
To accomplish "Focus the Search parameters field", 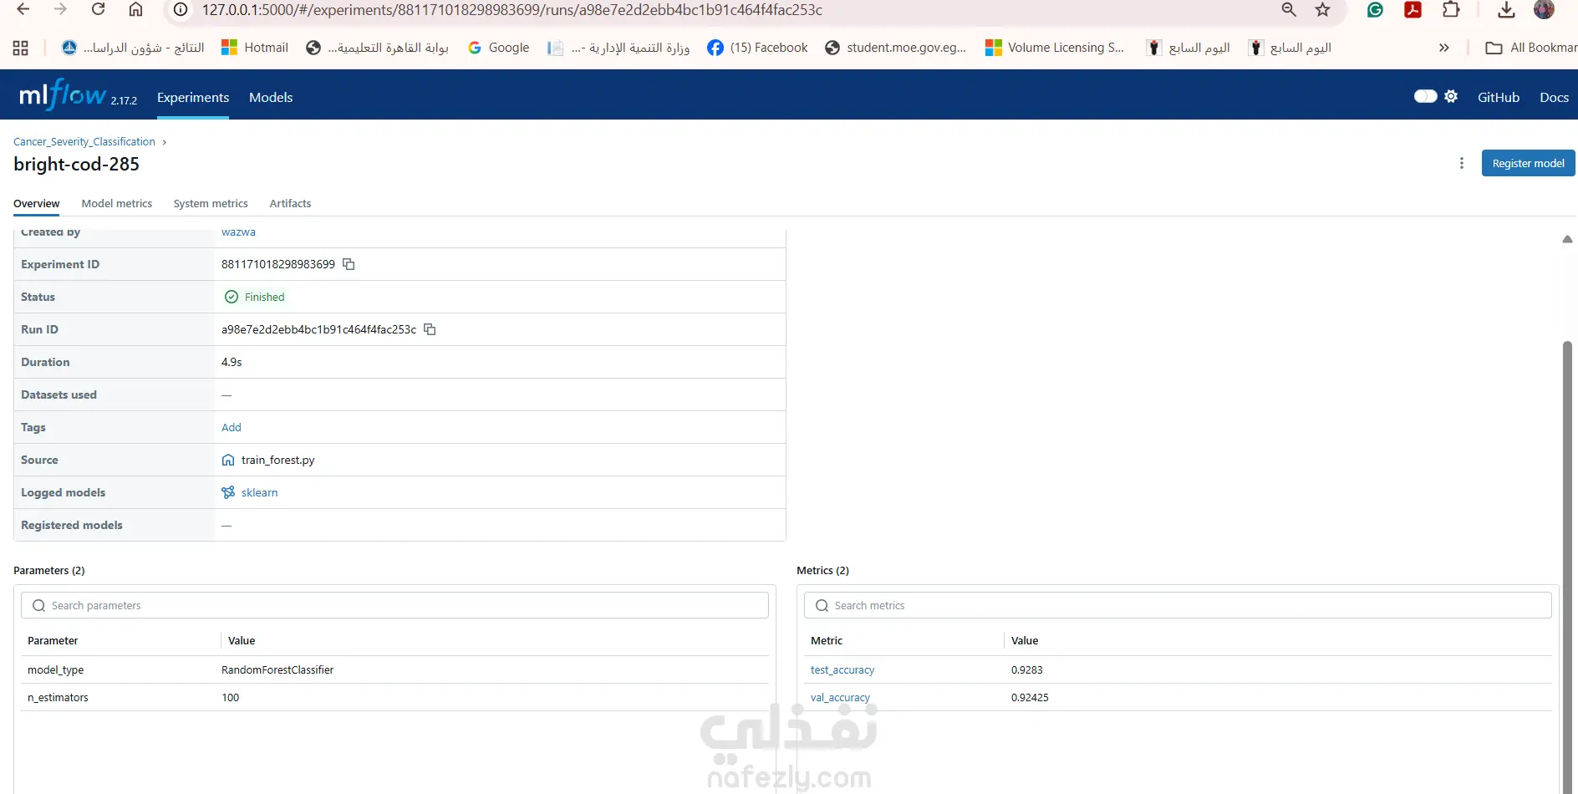I will pyautogui.click(x=394, y=605).
